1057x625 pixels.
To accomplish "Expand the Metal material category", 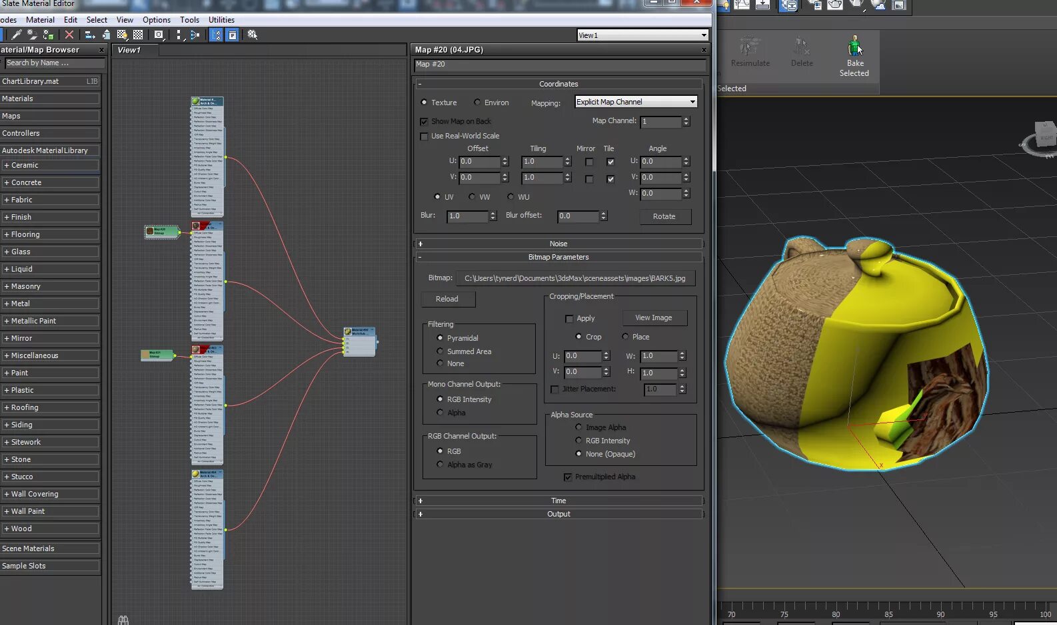I will (x=50, y=304).
